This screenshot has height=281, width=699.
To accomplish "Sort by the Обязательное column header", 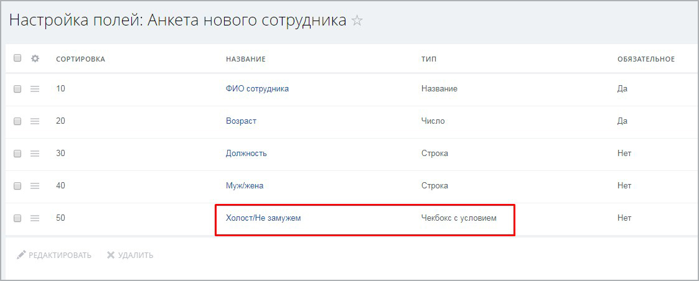I will [x=646, y=59].
